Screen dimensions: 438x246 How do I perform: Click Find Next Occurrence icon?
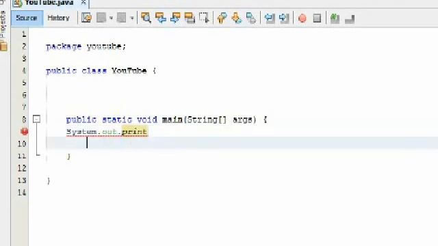point(175,18)
